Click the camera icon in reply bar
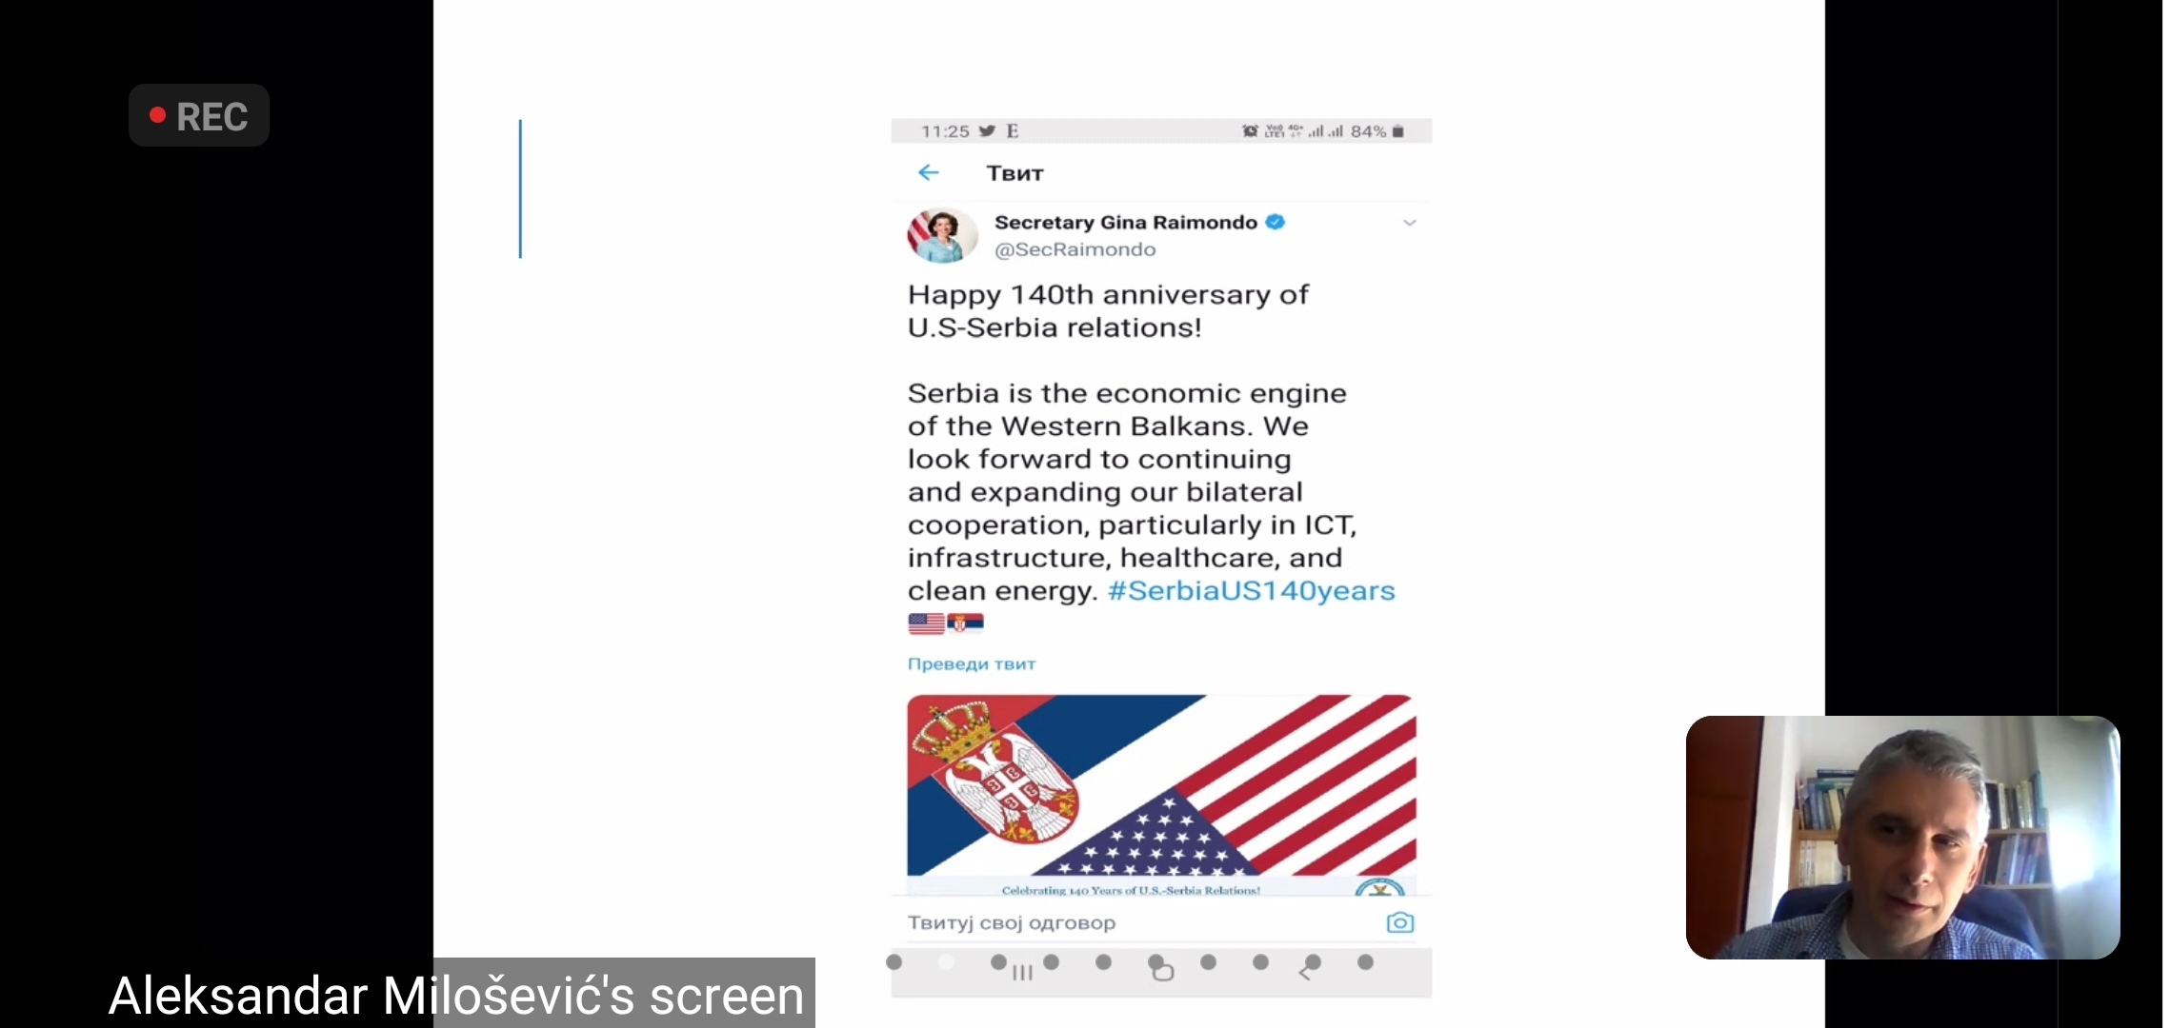 point(1399,922)
